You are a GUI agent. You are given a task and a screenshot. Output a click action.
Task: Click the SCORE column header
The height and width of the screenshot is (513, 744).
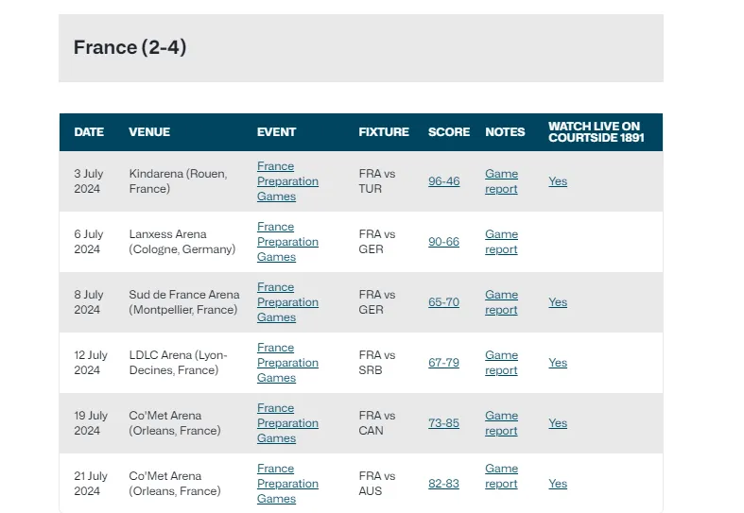(x=448, y=132)
